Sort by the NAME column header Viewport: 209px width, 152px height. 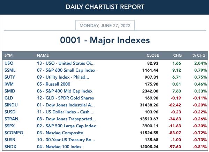coord(43,55)
